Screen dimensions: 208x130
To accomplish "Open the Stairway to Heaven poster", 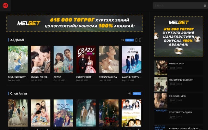I will 132,113.
